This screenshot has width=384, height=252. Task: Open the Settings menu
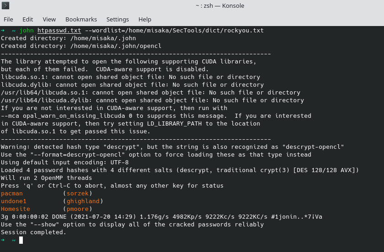tap(118, 19)
